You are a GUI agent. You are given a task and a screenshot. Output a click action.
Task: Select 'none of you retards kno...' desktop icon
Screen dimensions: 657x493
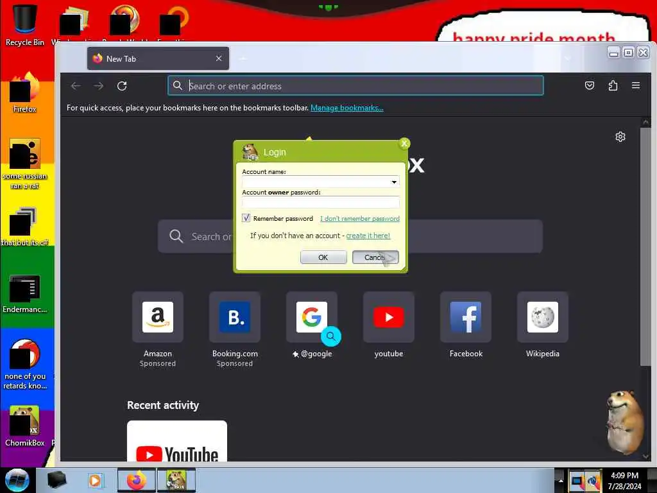(25, 365)
